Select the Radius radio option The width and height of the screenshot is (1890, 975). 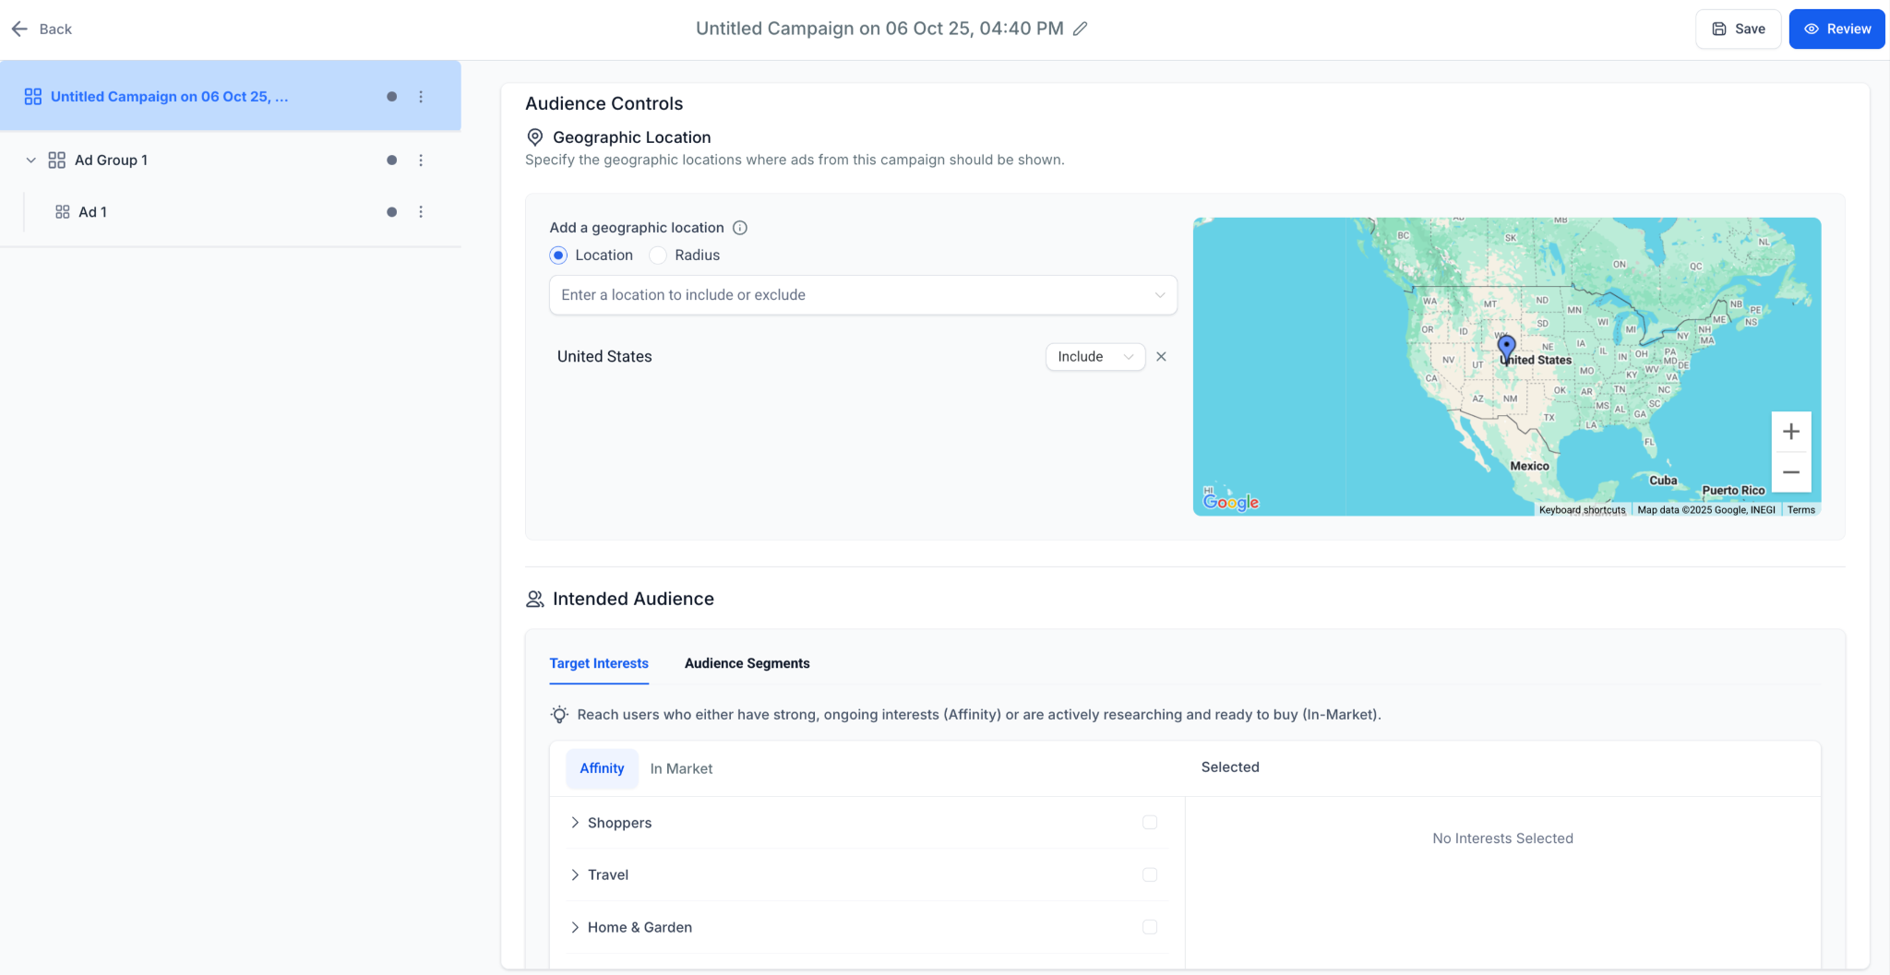[x=658, y=256]
